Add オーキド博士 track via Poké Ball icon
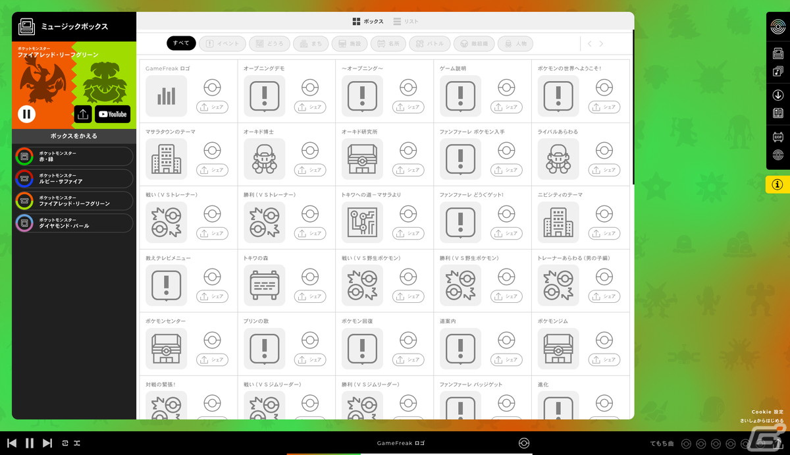Screen dimensions: 790x455 pyautogui.click(x=310, y=151)
